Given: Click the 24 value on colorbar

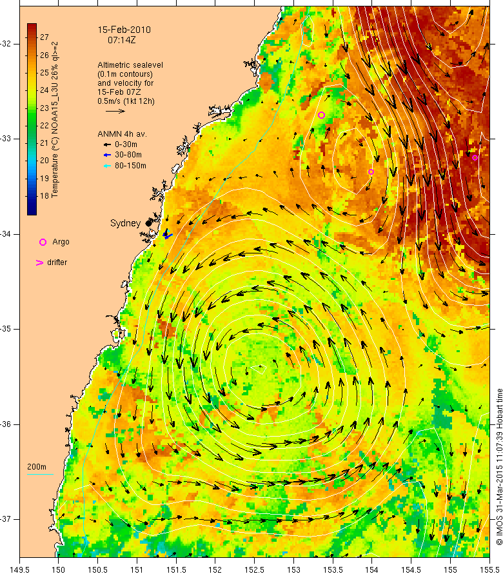Looking at the screenshot, I should (x=44, y=90).
